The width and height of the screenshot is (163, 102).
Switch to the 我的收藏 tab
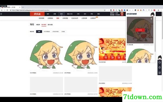[x=50, y=25]
